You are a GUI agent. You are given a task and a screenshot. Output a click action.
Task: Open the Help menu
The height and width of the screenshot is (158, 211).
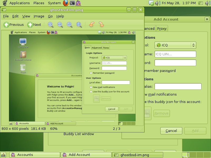coord(60,16)
